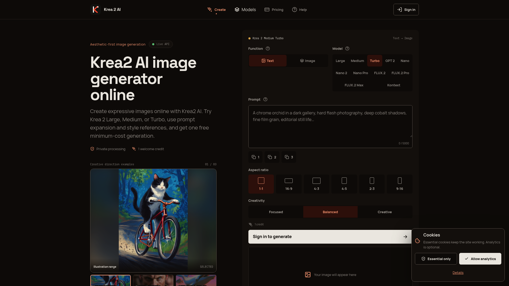Click the Live API status badge
Screen dimensions: 509x286
pos(161,44)
